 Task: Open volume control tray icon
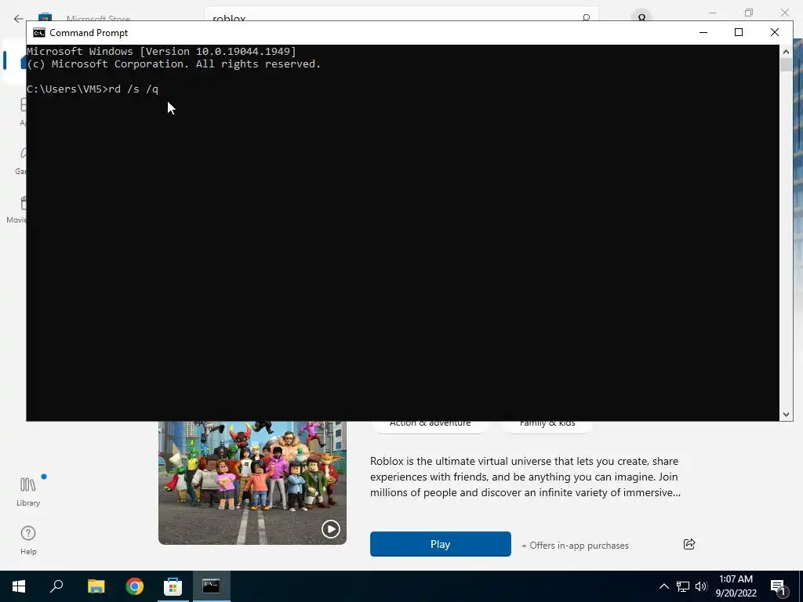701,586
